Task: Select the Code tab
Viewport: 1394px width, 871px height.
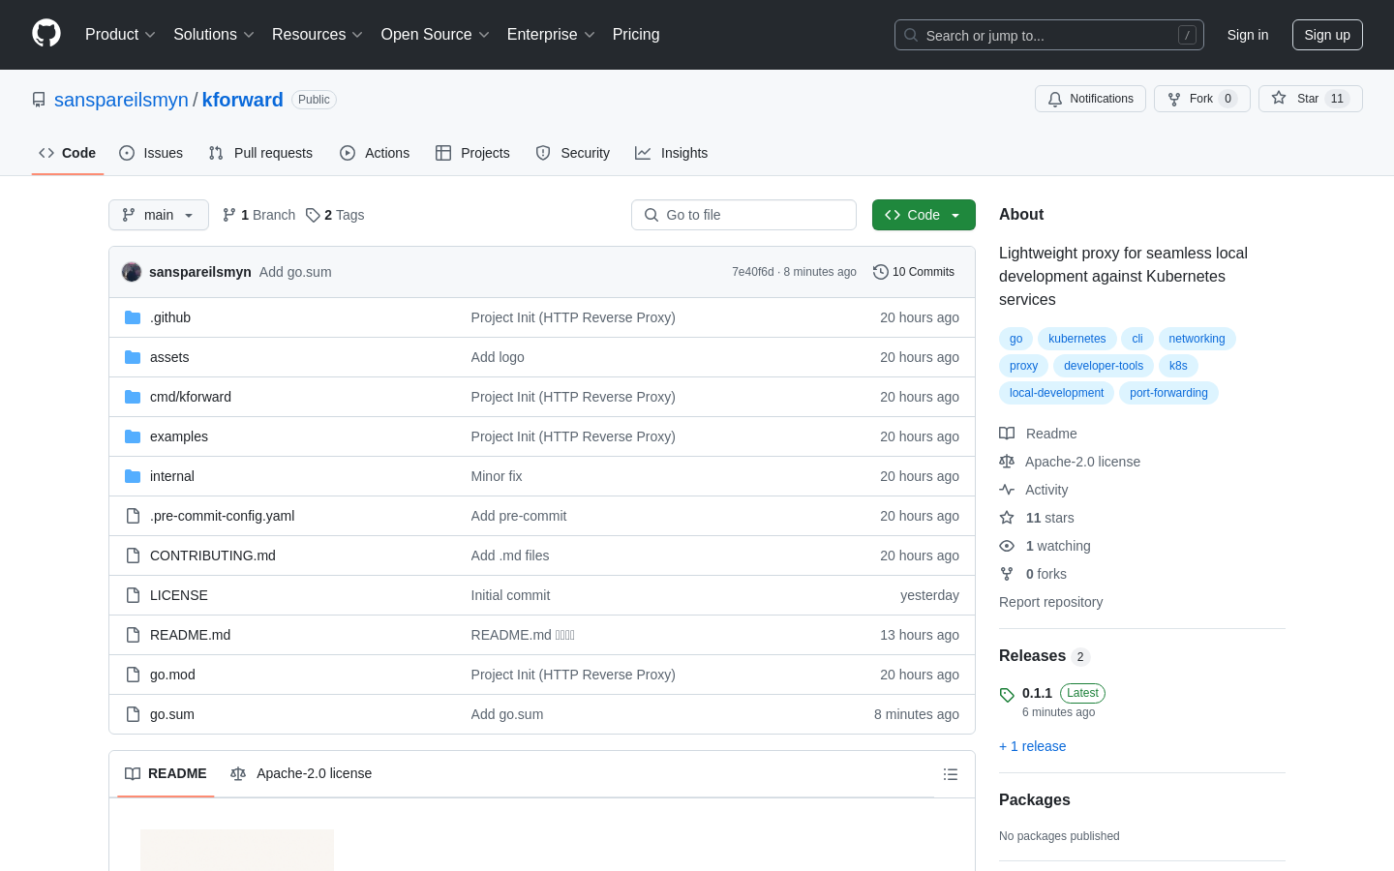Action: pyautogui.click(x=68, y=153)
